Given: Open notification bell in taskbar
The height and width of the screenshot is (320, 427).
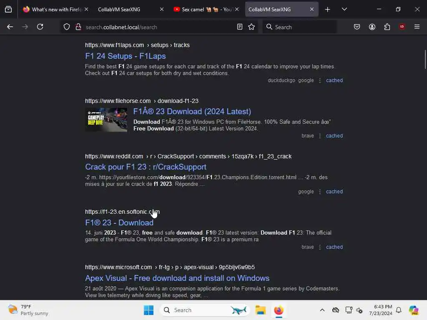Looking at the screenshot, I should pyautogui.click(x=399, y=310).
